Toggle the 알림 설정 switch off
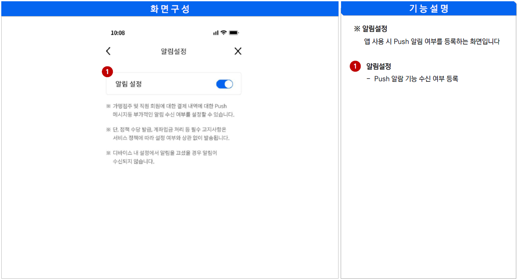 224,84
